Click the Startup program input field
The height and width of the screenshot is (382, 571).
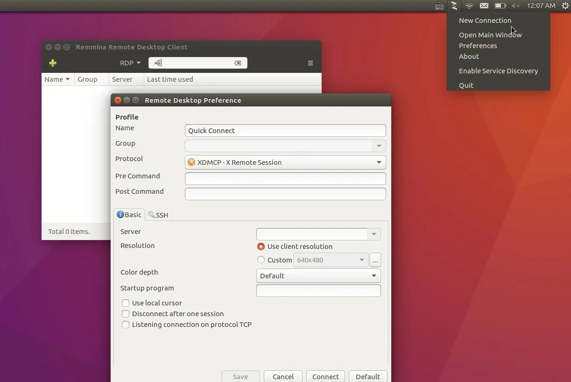(x=318, y=290)
